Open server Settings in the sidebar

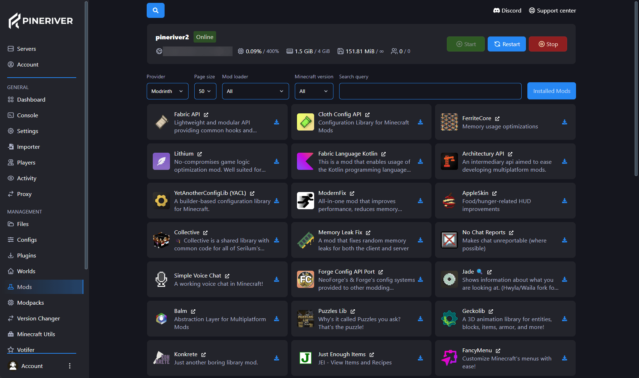[28, 131]
